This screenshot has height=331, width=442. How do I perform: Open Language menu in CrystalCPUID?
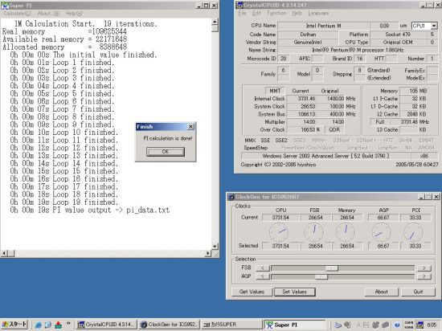pos(318,13)
